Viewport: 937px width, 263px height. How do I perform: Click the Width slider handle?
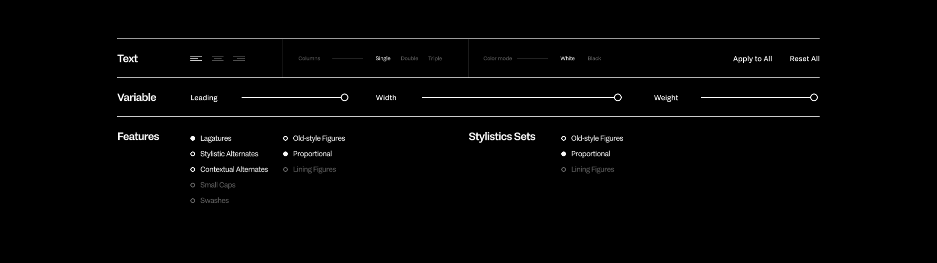click(618, 97)
